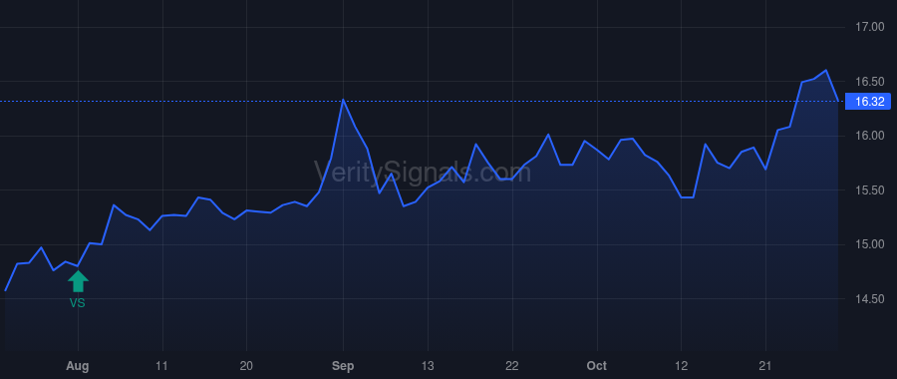
Task: Click the Sep date axis label
Action: click(x=343, y=366)
